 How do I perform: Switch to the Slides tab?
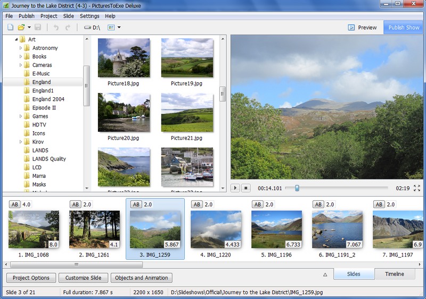pyautogui.click(x=354, y=274)
